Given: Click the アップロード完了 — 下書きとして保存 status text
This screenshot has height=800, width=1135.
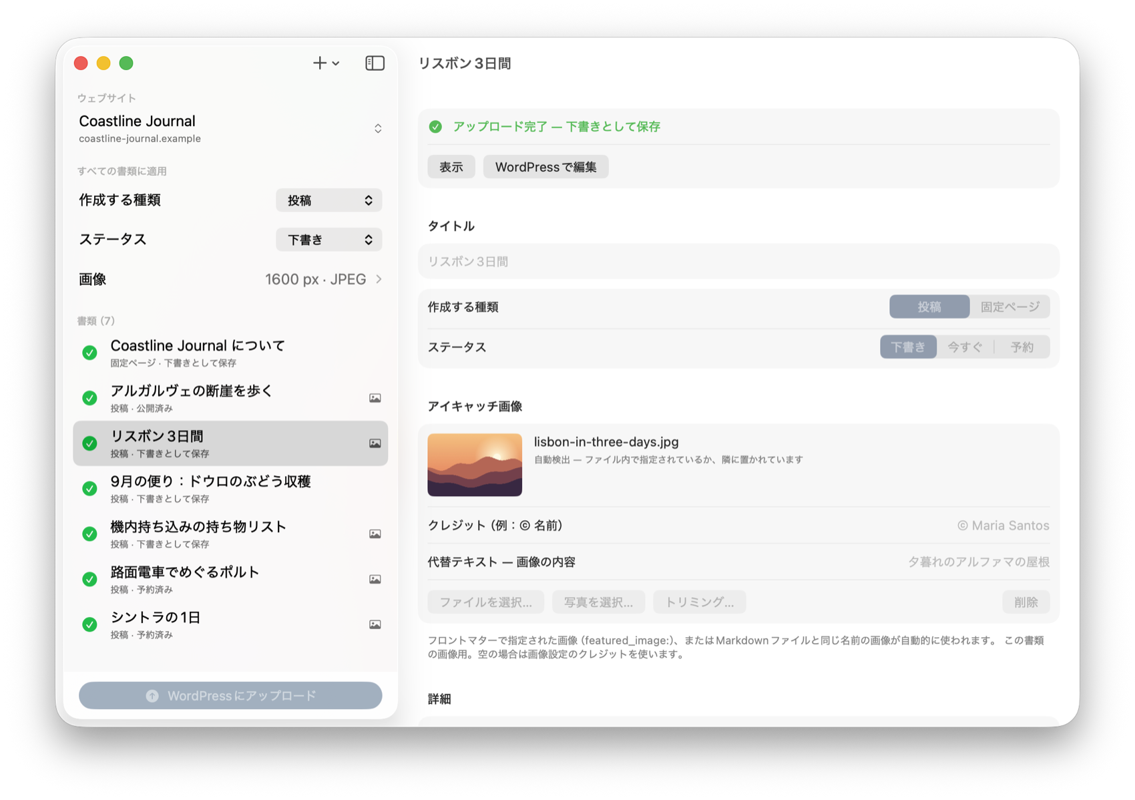Looking at the screenshot, I should [557, 127].
